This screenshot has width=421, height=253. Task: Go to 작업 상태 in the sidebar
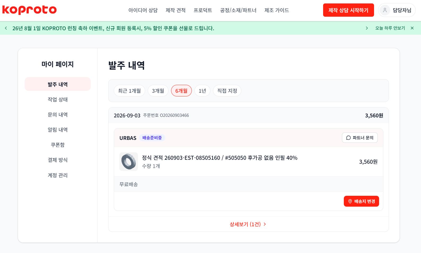58,99
